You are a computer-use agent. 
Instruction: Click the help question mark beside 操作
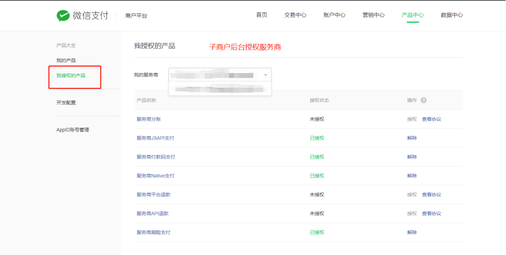[424, 100]
